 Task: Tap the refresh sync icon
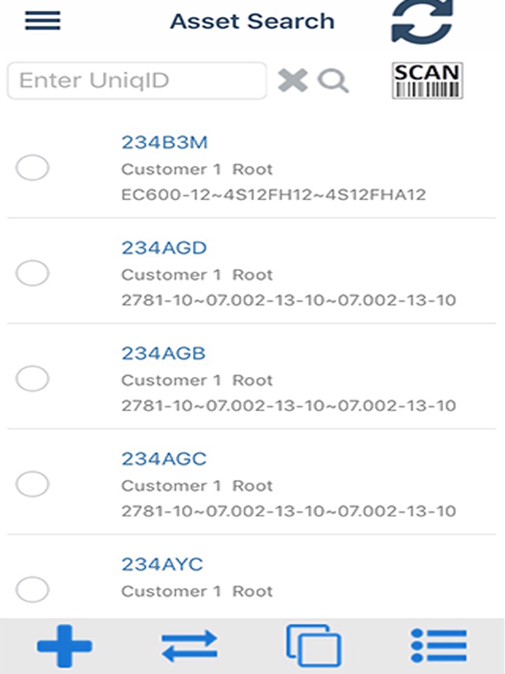click(422, 23)
